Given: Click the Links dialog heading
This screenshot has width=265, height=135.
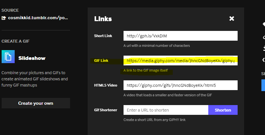Looking at the screenshot, I should tap(103, 19).
